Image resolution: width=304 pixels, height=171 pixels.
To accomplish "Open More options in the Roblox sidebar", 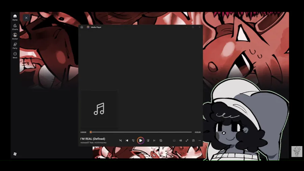I will tap(15, 55).
